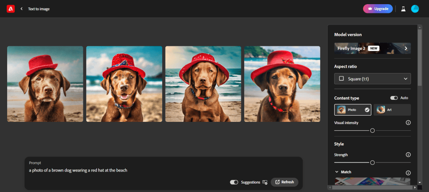
Task: Toggle the Content type Auto switch
Action: coord(394,98)
